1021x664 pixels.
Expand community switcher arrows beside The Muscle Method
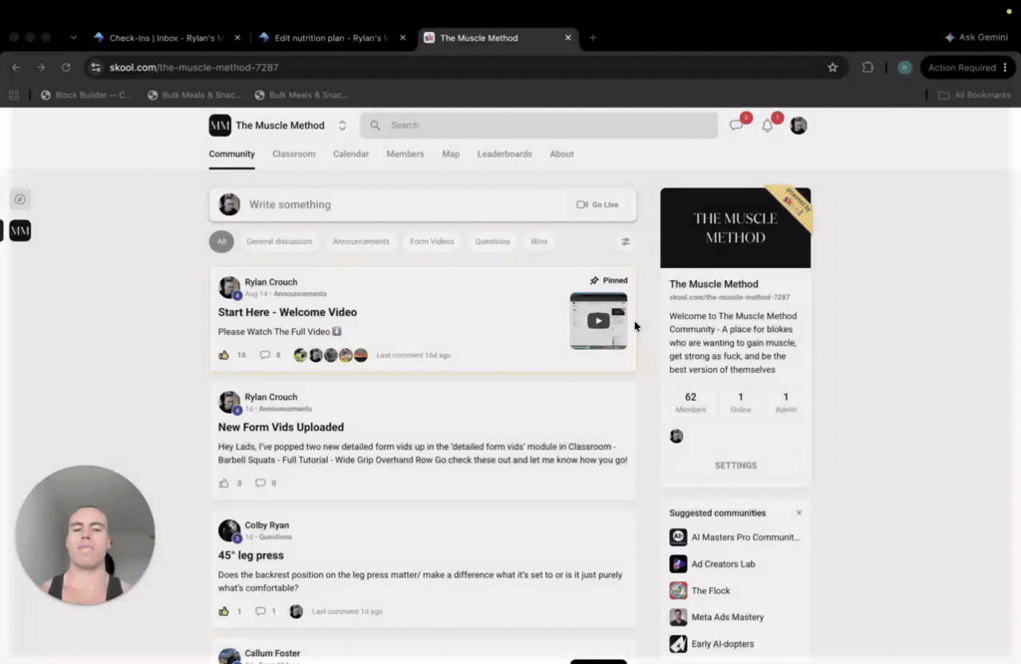[342, 125]
